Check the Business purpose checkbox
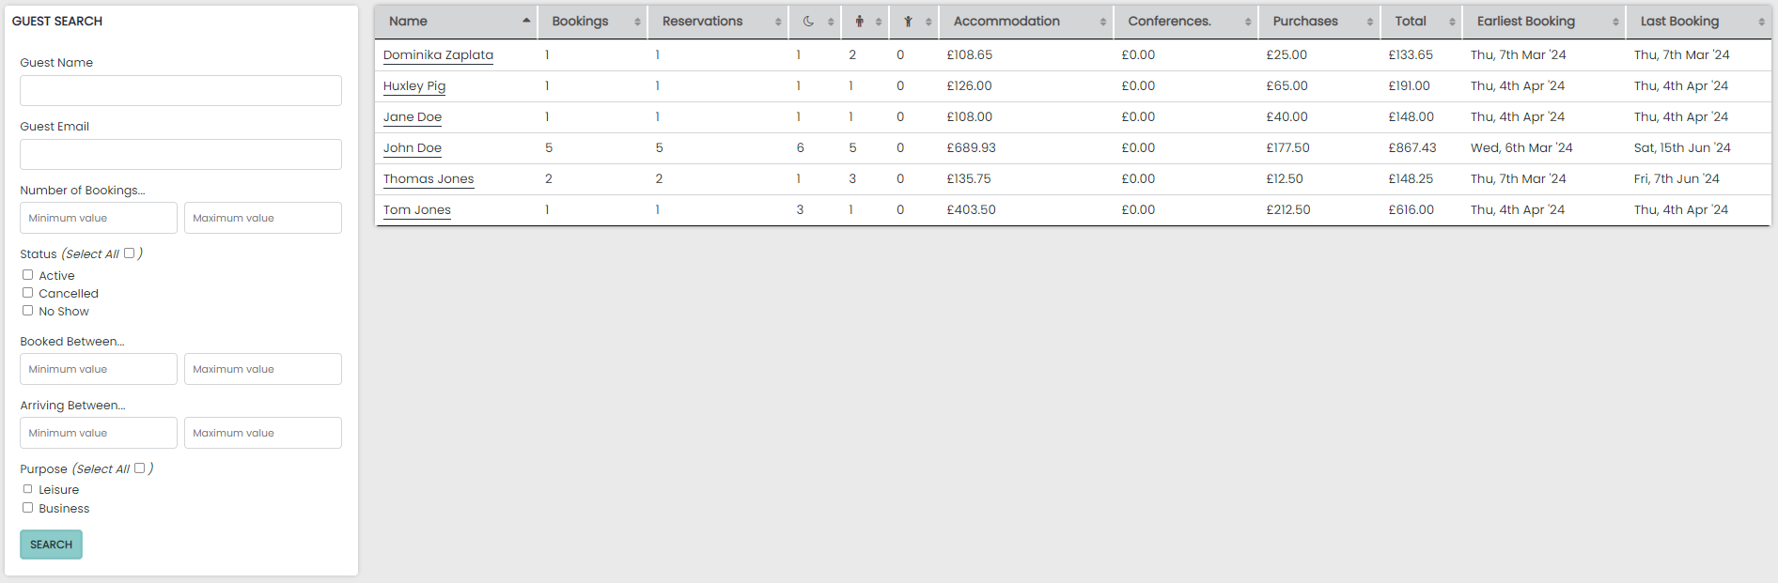 tap(28, 508)
